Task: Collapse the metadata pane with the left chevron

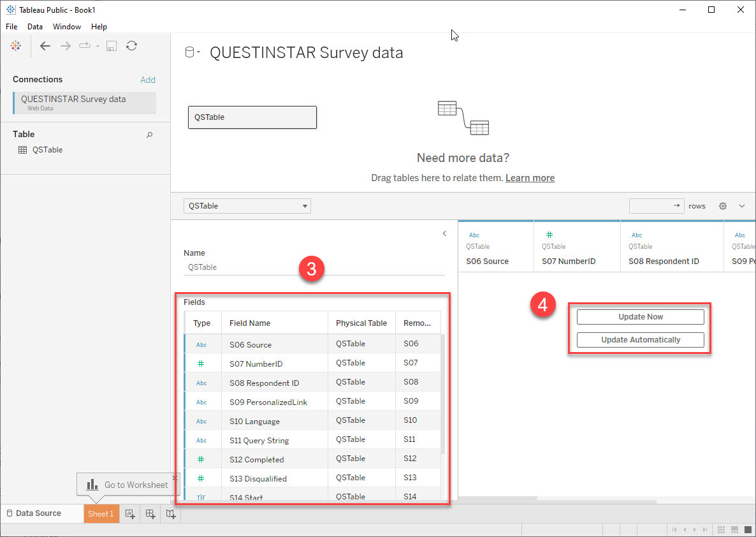Action: click(444, 233)
